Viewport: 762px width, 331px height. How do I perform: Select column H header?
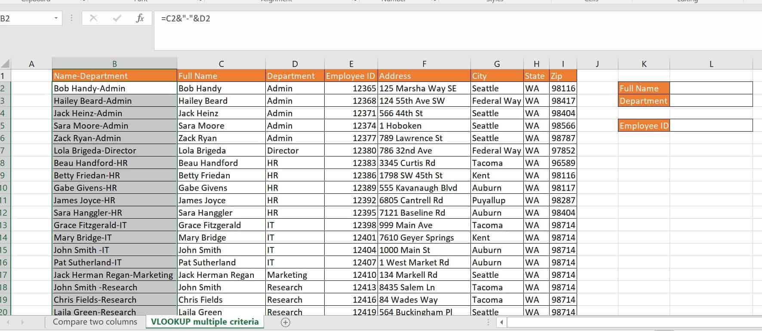536,64
